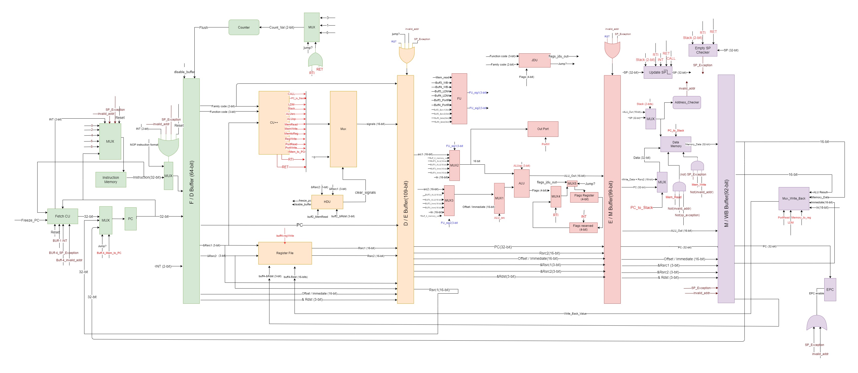Click the Mux_Write_Back block
The image size is (858, 373).
tap(793, 199)
